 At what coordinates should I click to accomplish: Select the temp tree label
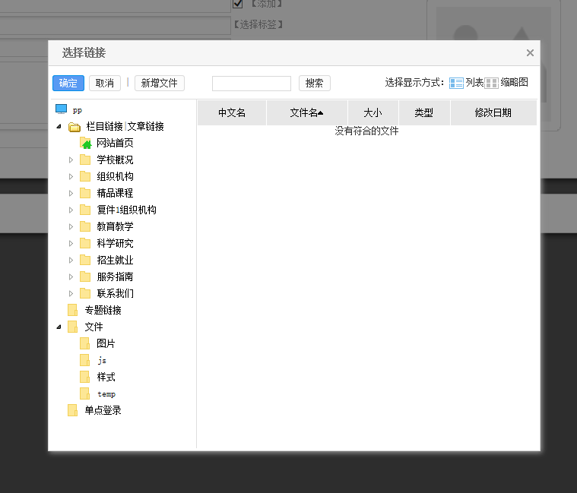(106, 394)
